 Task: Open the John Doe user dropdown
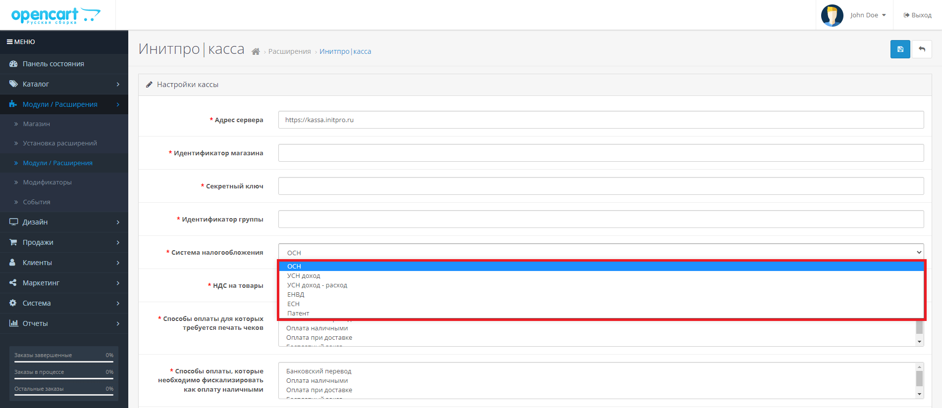(x=868, y=15)
